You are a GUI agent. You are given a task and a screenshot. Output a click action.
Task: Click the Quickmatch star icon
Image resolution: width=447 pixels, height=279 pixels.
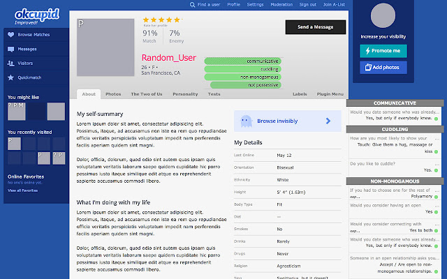pos(11,77)
